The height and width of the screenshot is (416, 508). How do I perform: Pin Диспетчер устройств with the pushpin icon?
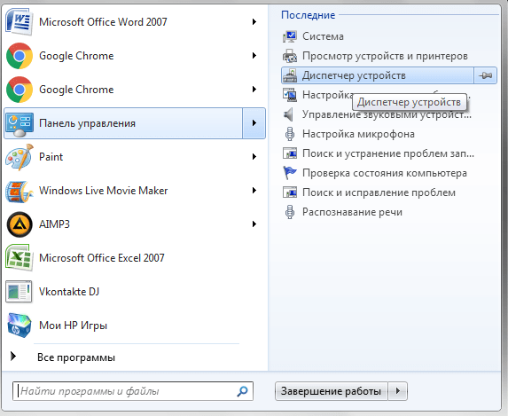pyautogui.click(x=485, y=75)
